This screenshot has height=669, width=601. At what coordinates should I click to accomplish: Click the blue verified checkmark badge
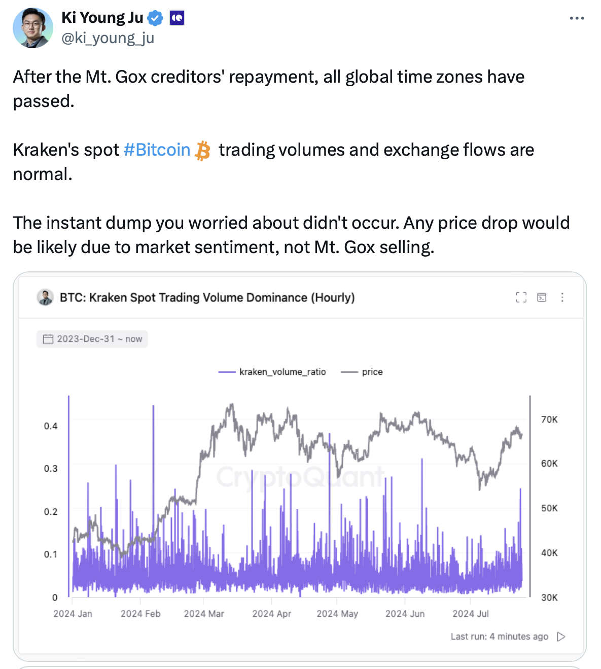click(x=155, y=18)
